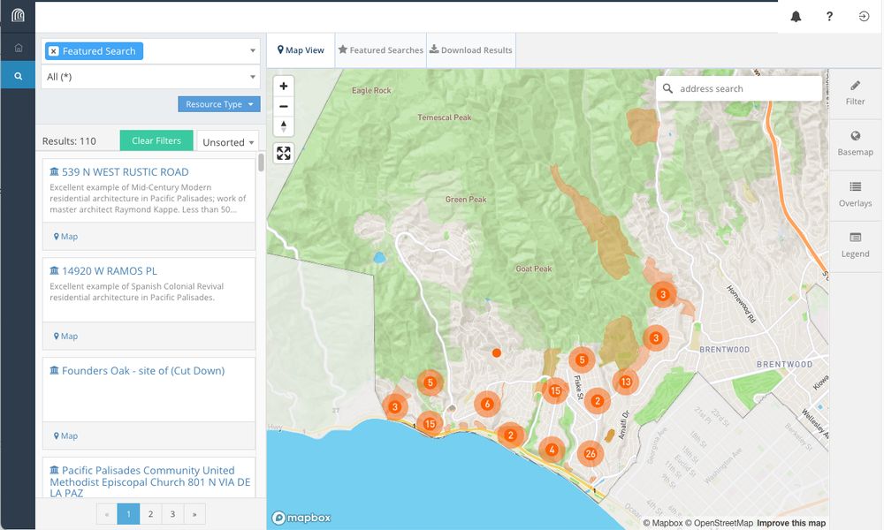Reset map bearing with compass icon
The image size is (884, 530).
point(284,126)
